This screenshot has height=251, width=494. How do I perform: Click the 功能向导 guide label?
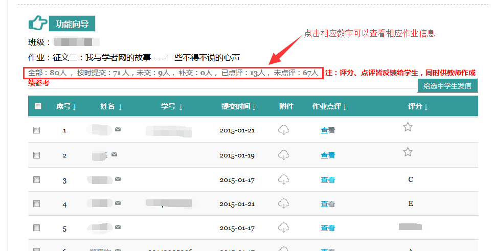(x=72, y=24)
